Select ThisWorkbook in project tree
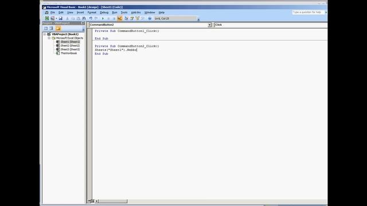 pyautogui.click(x=69, y=53)
